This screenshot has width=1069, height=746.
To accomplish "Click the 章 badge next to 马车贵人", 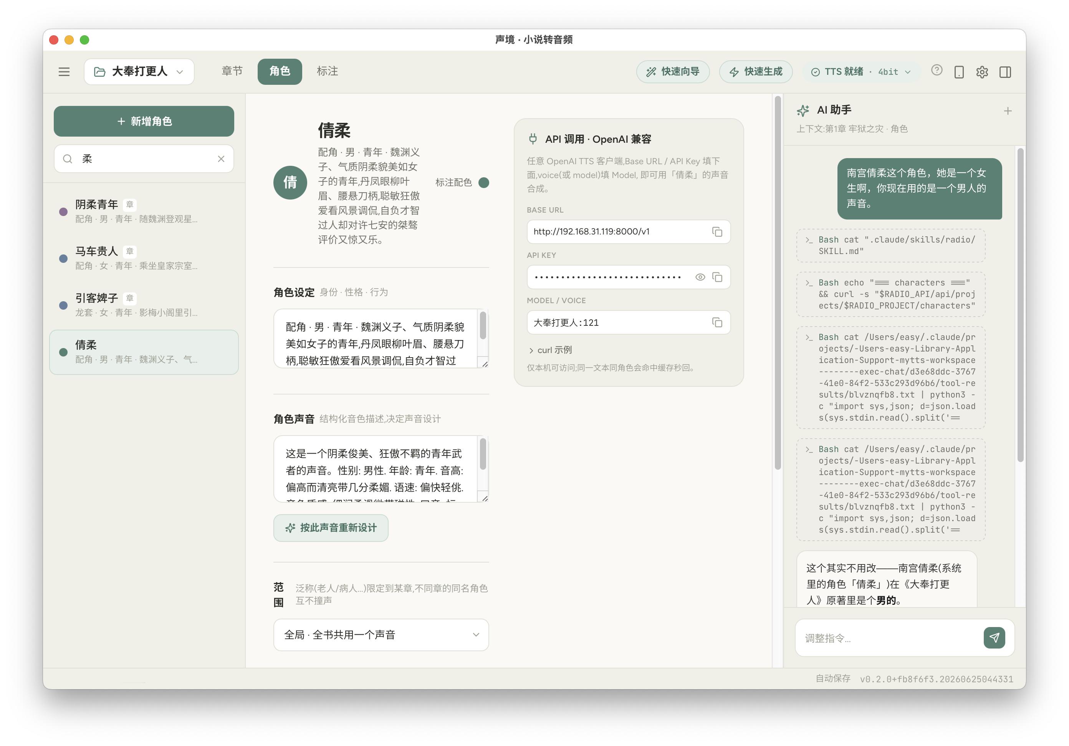I will click(129, 251).
